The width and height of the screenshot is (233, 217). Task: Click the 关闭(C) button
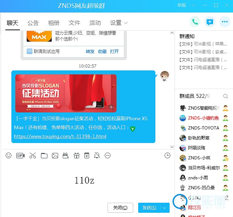(120, 208)
